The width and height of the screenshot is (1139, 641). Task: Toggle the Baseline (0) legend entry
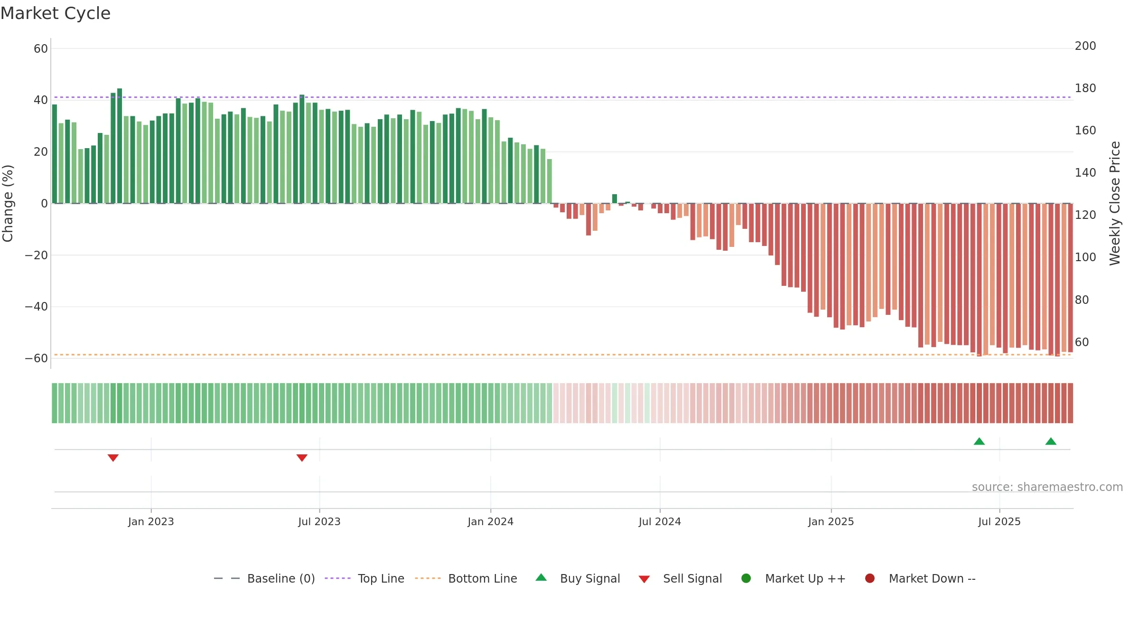point(264,578)
